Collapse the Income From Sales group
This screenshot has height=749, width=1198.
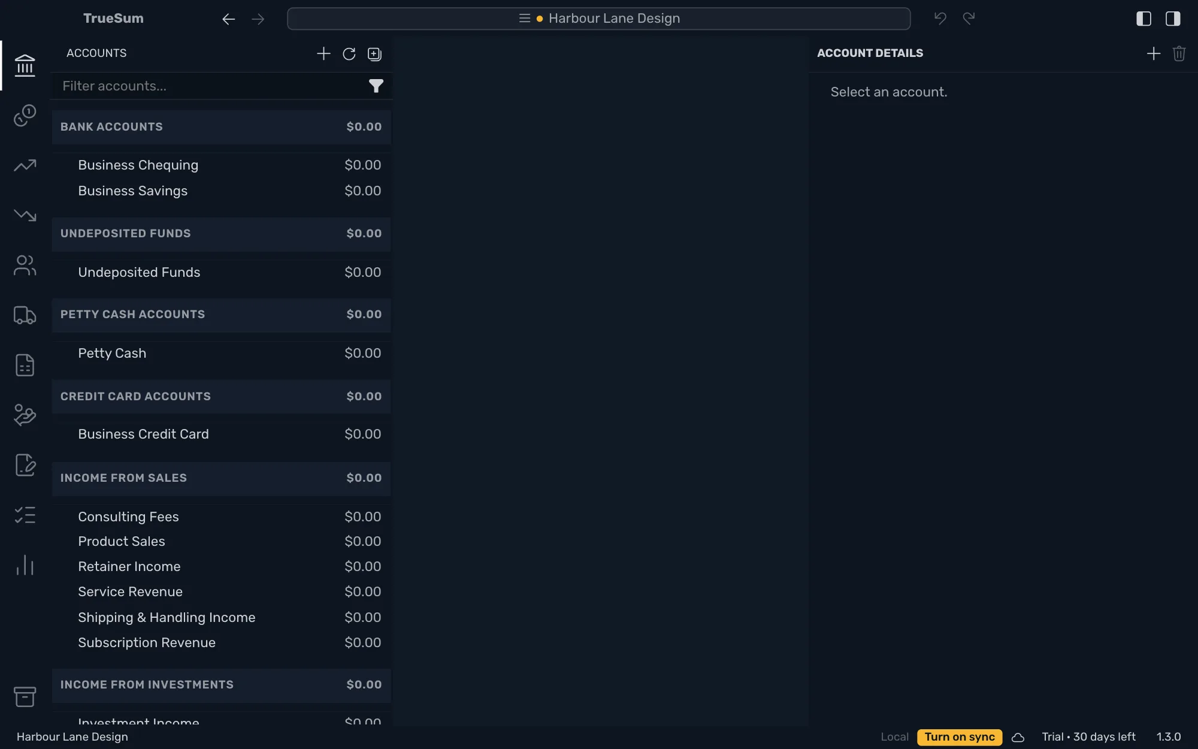[221, 478]
